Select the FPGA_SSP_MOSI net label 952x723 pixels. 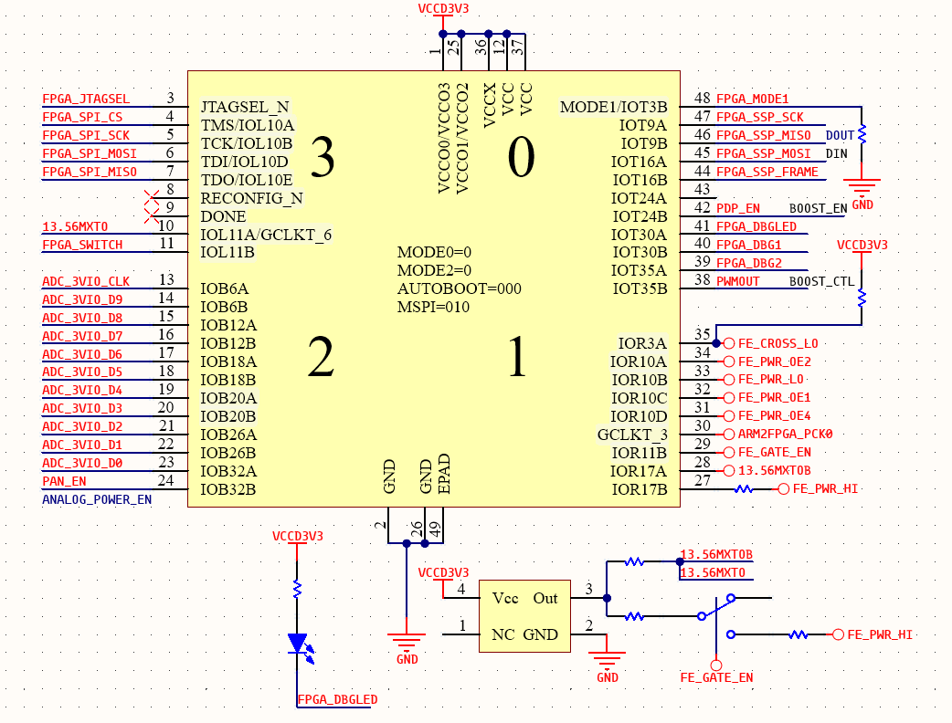tap(763, 153)
